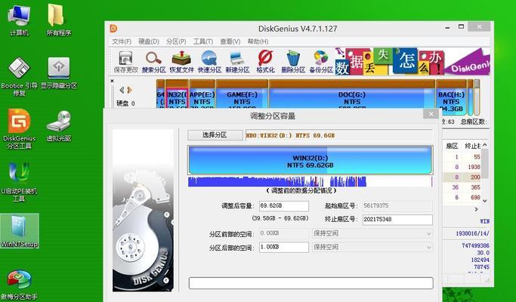Open 计算机 desktop icon

pyautogui.click(x=19, y=20)
